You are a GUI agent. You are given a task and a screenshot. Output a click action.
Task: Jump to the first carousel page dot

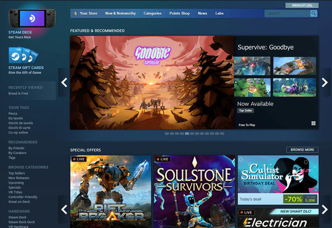(167, 133)
